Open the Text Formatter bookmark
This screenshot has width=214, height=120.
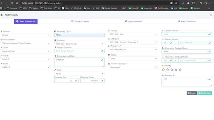(x=161, y=8)
